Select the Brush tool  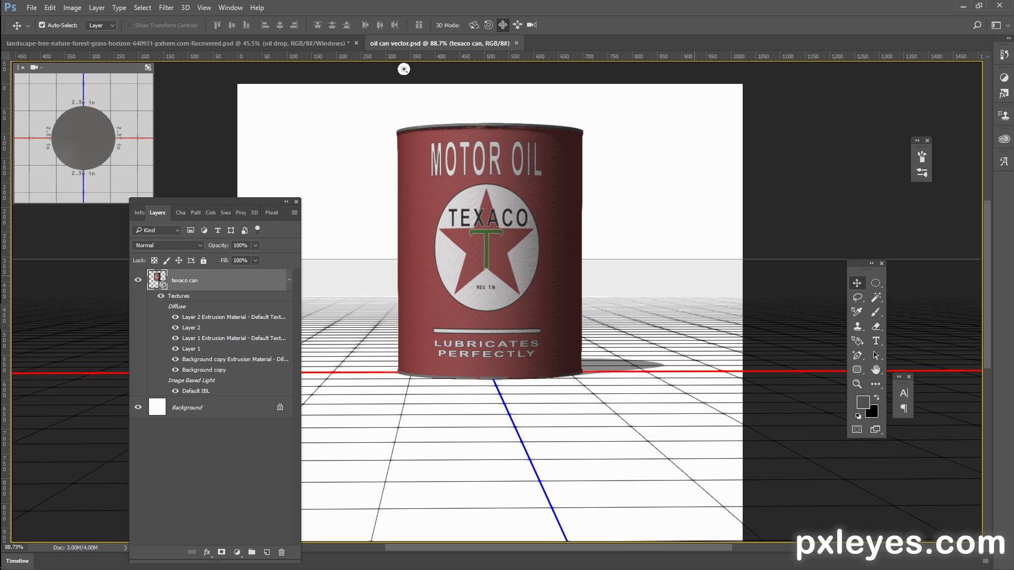[x=876, y=312]
